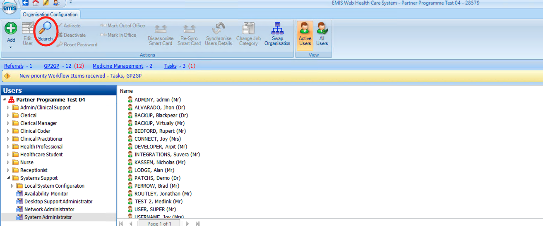Select the Organisation Configuration tab
This screenshot has height=226, width=543.
click(50, 14)
